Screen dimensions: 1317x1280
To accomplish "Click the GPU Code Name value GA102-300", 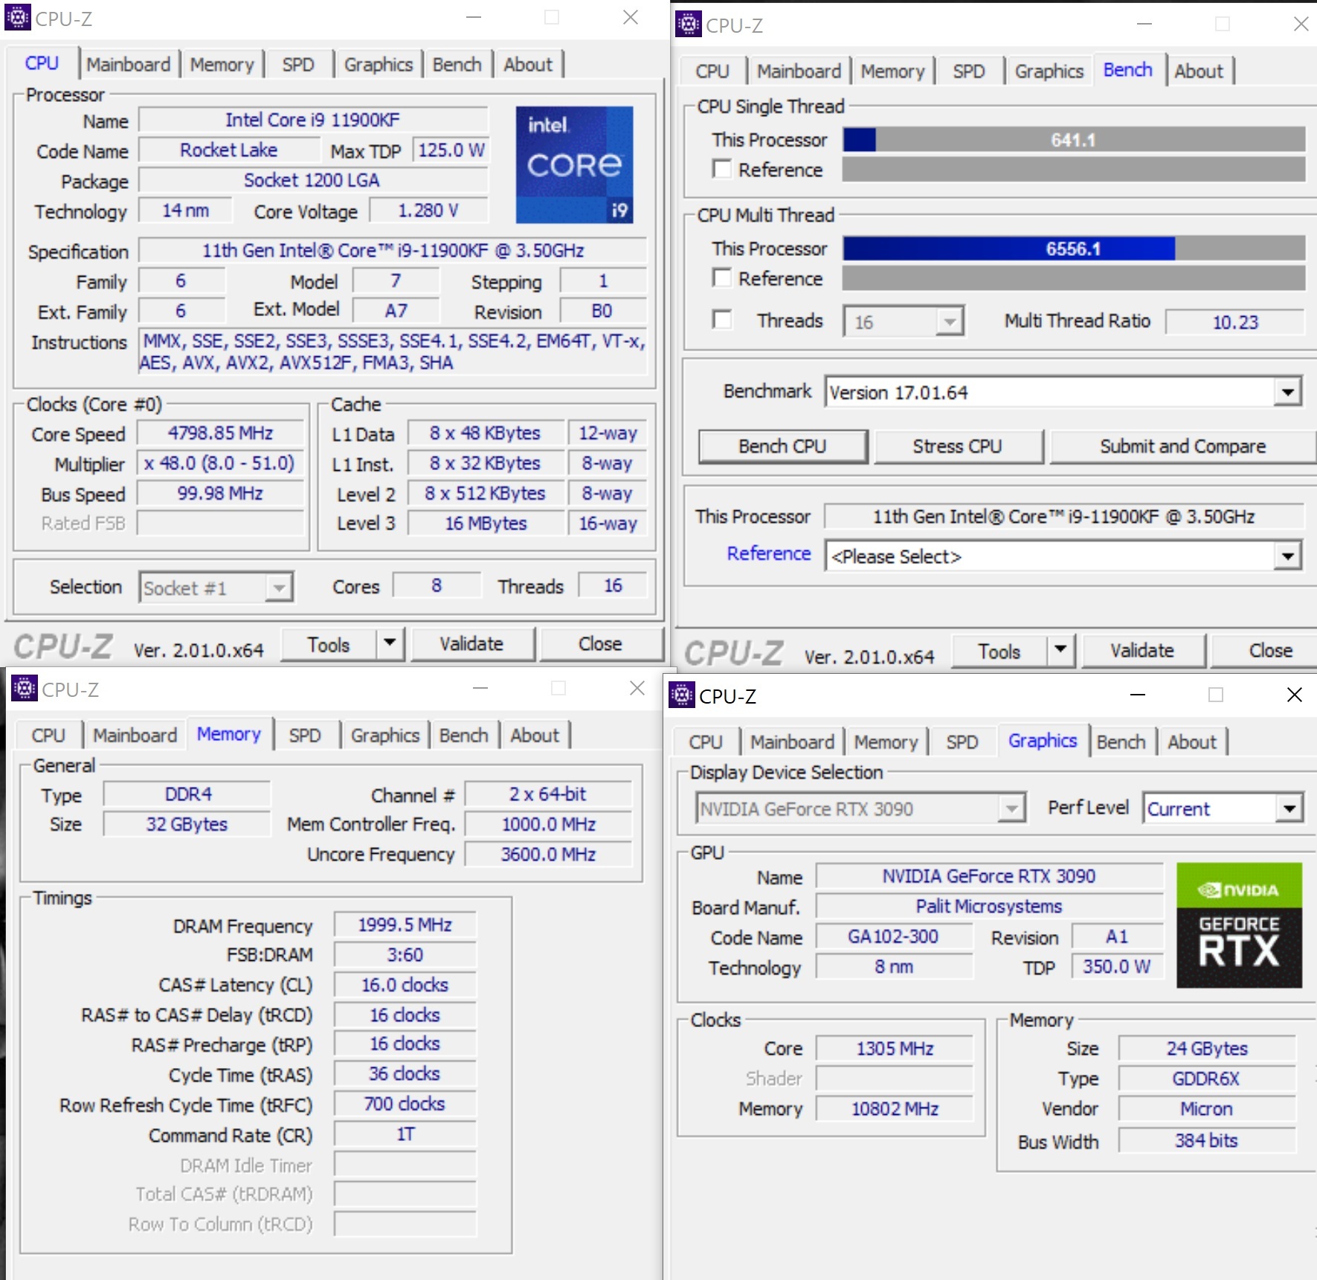I will (x=894, y=936).
